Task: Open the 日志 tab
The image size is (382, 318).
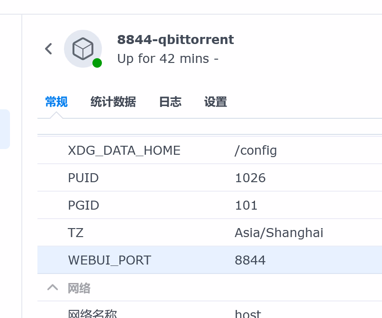Action: (170, 102)
